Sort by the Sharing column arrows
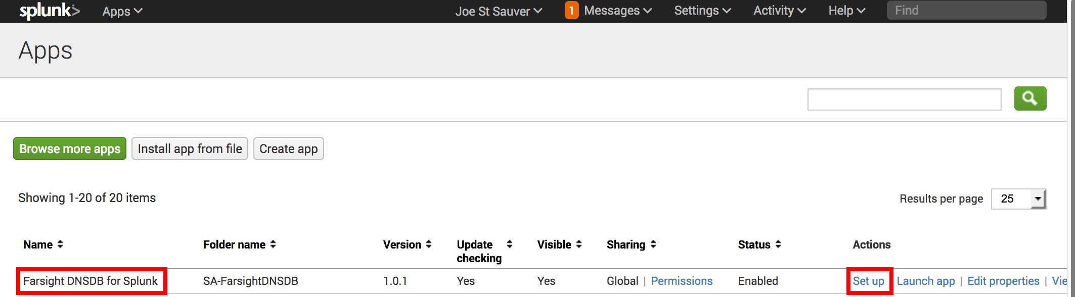The image size is (1075, 297). coord(653,244)
